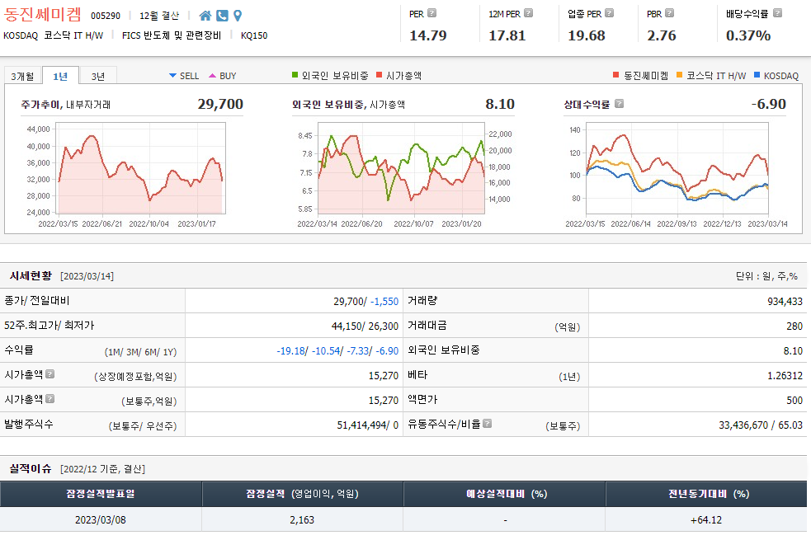Click the PBR value 2.76
Image resolution: width=811 pixels, height=540 pixels.
point(662,35)
